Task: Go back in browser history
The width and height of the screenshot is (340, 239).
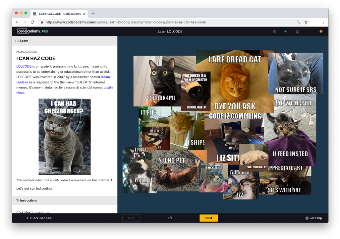Action: click(x=17, y=22)
